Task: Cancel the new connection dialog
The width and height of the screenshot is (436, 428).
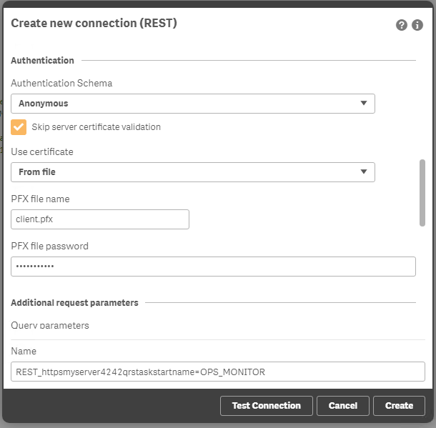Action: click(x=343, y=406)
